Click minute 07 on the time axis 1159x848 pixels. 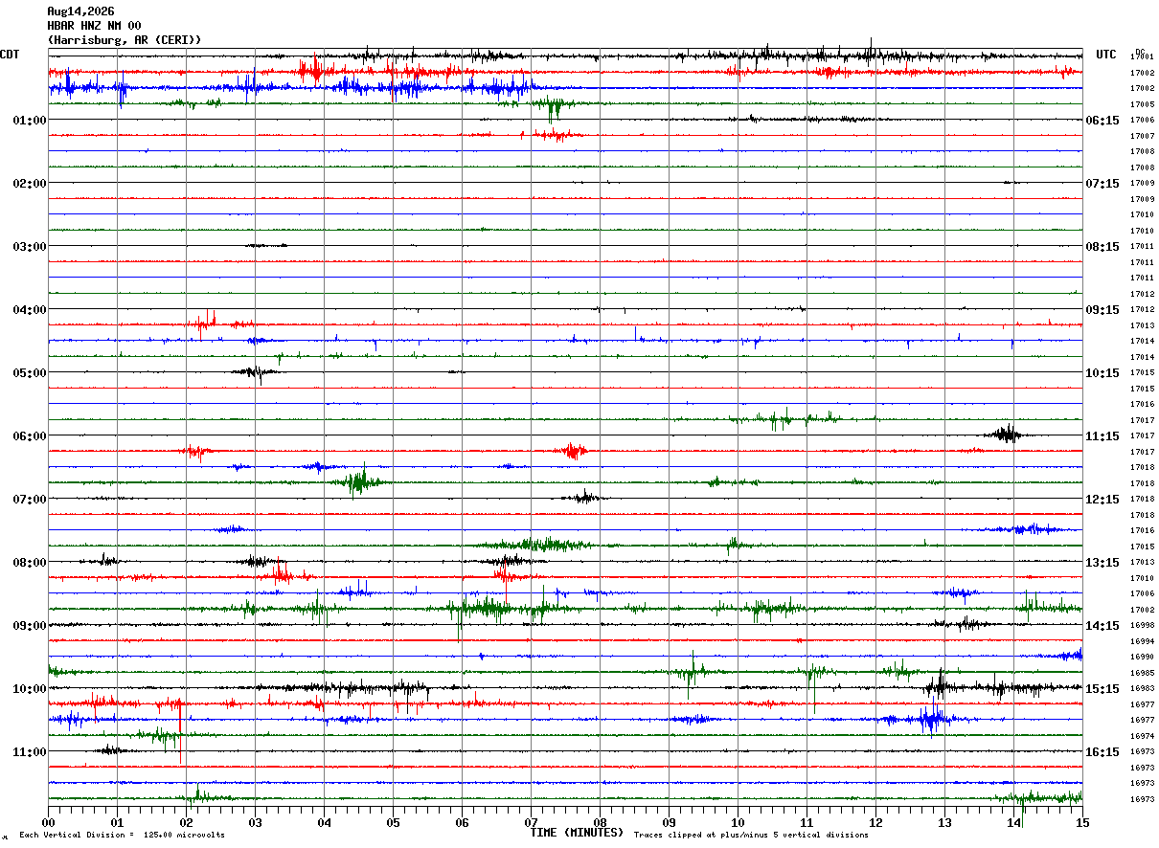pyautogui.click(x=531, y=823)
